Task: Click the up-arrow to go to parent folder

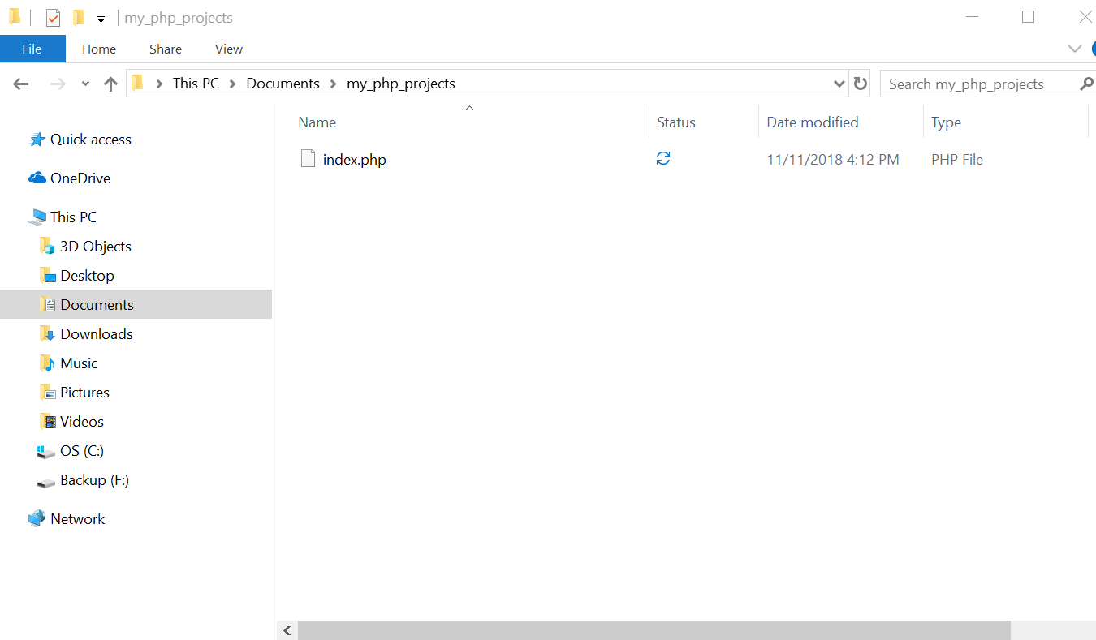Action: (x=110, y=83)
